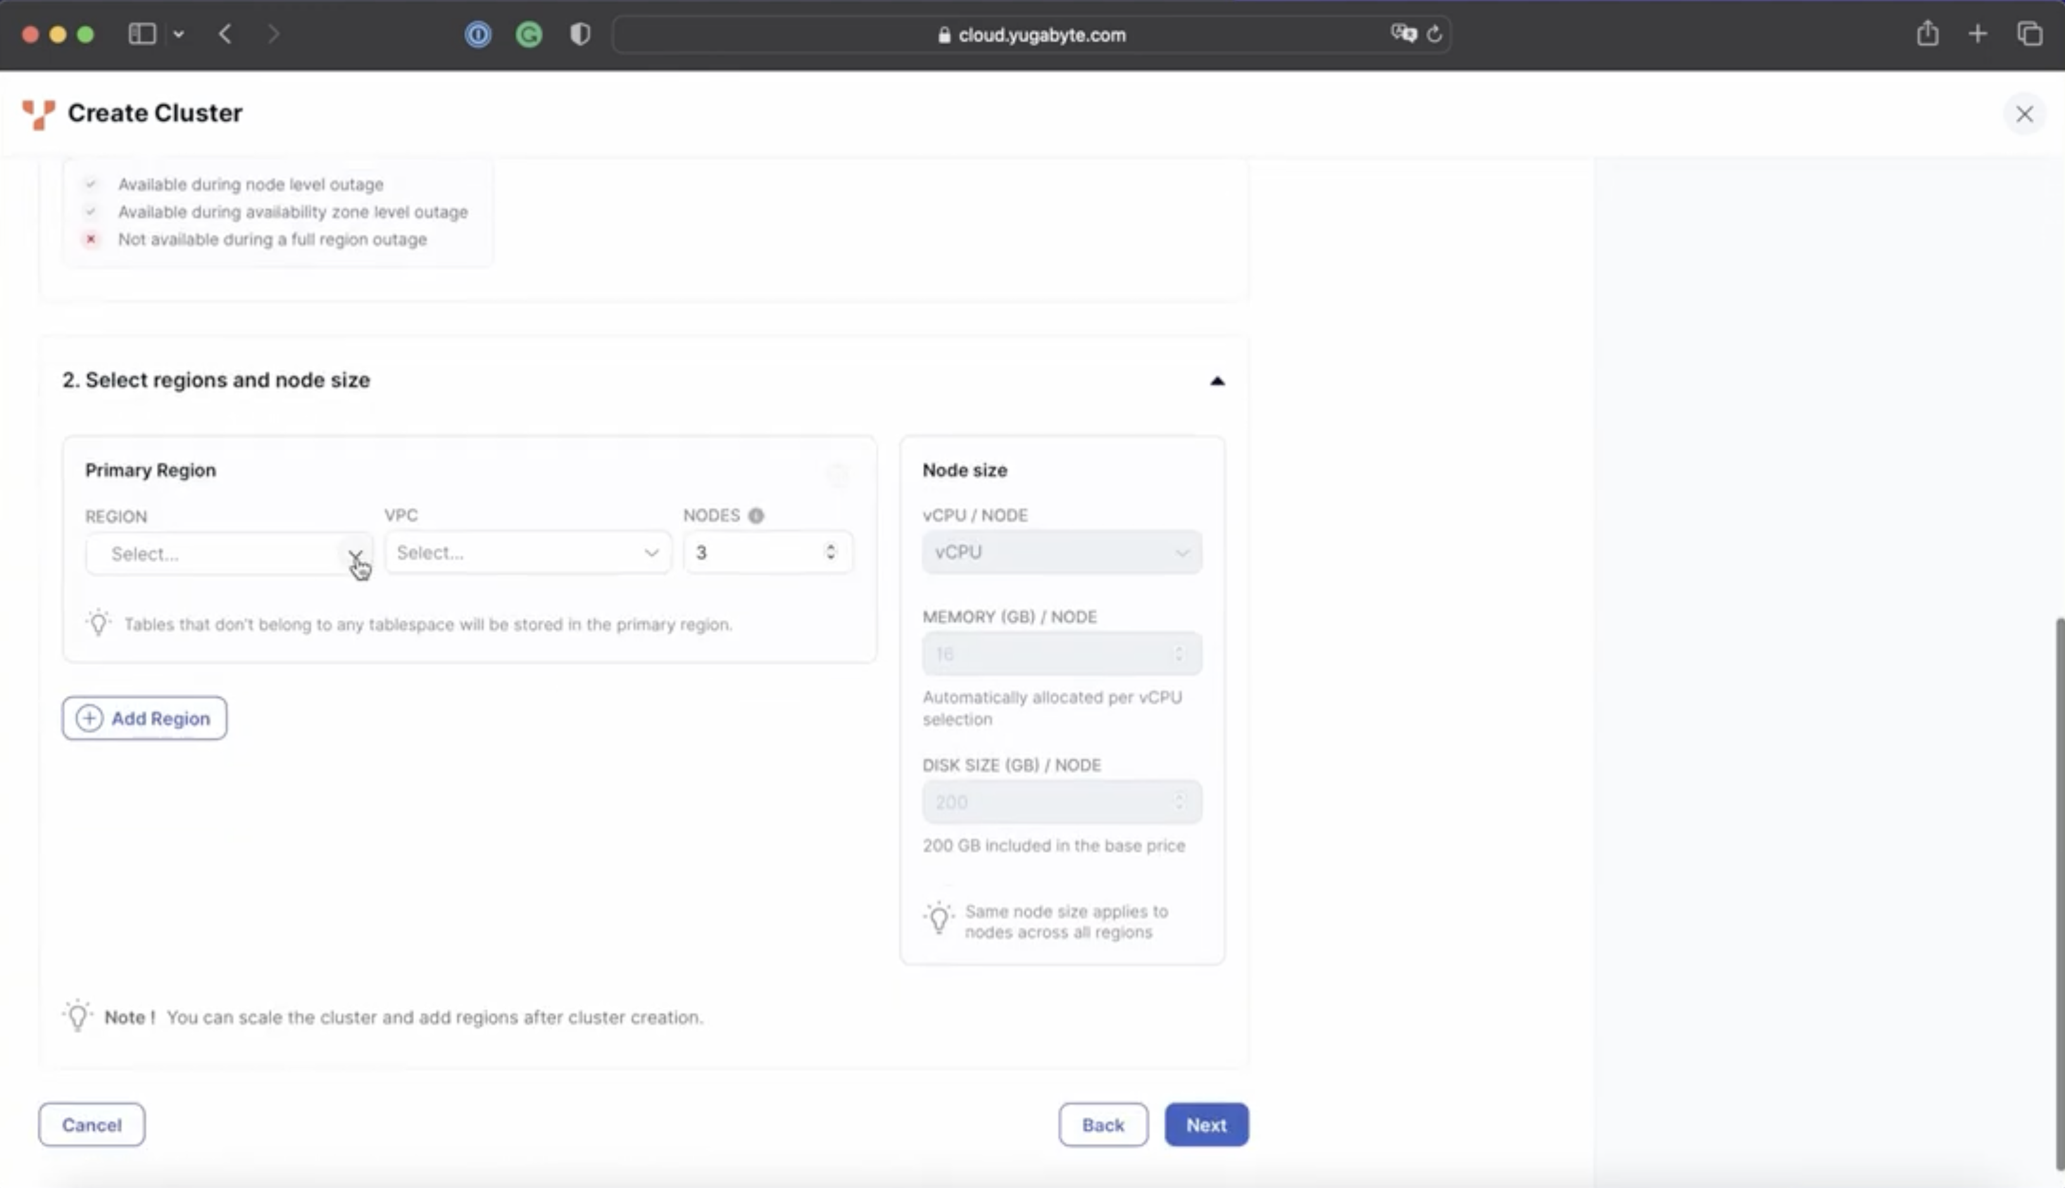Go back using the Back button
The height and width of the screenshot is (1188, 2065).
click(x=1103, y=1125)
